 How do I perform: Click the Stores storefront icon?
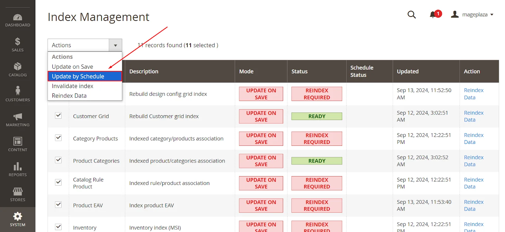pyautogui.click(x=18, y=194)
